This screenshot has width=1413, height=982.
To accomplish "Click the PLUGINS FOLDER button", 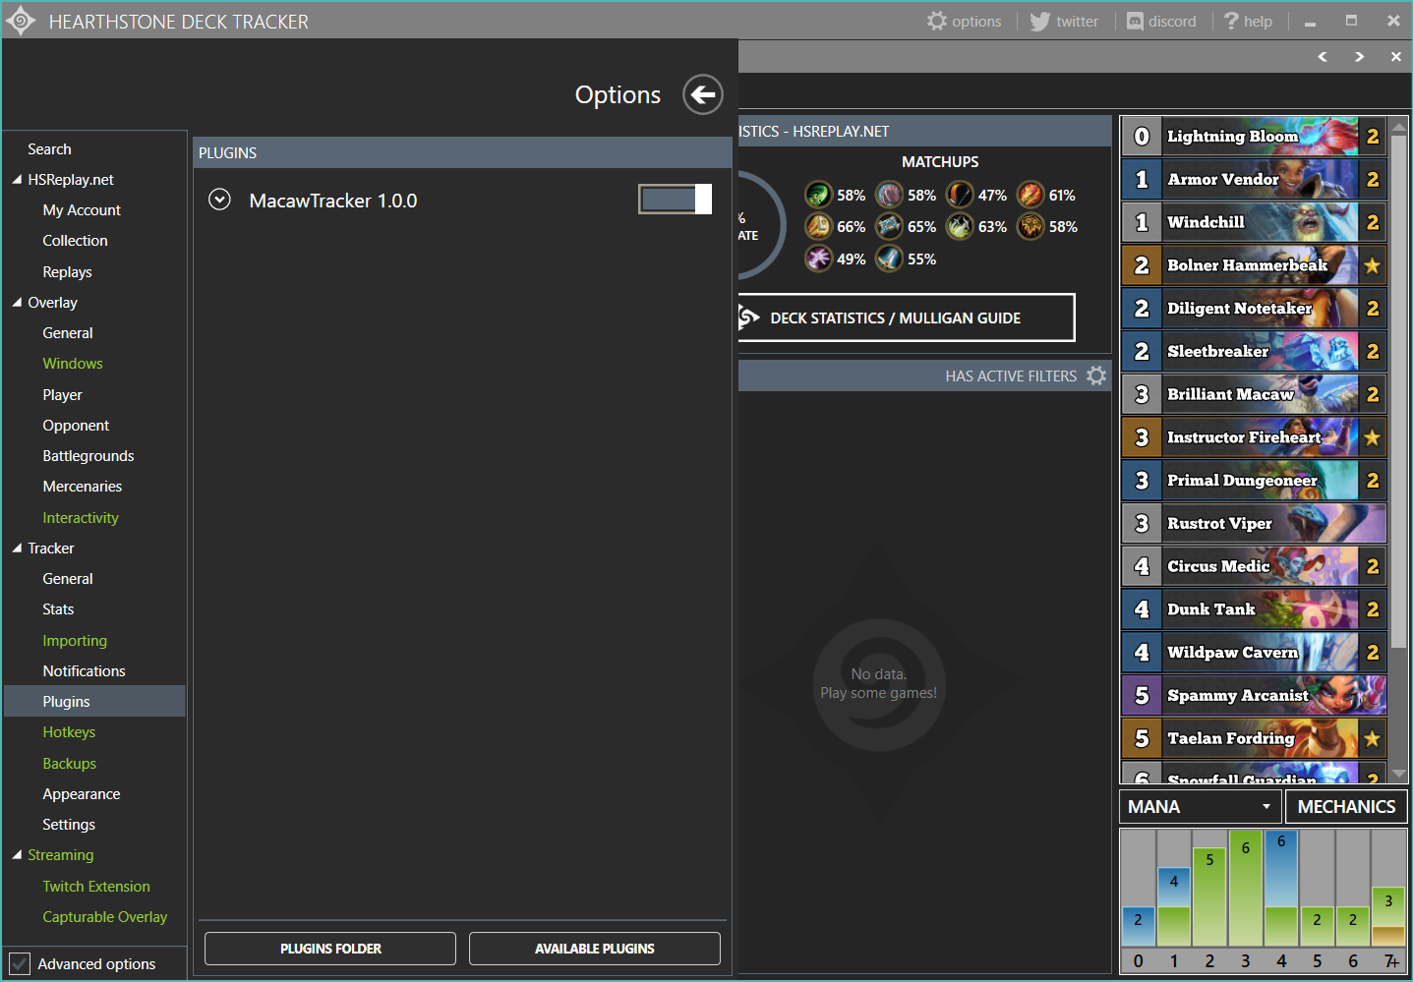I will click(330, 949).
